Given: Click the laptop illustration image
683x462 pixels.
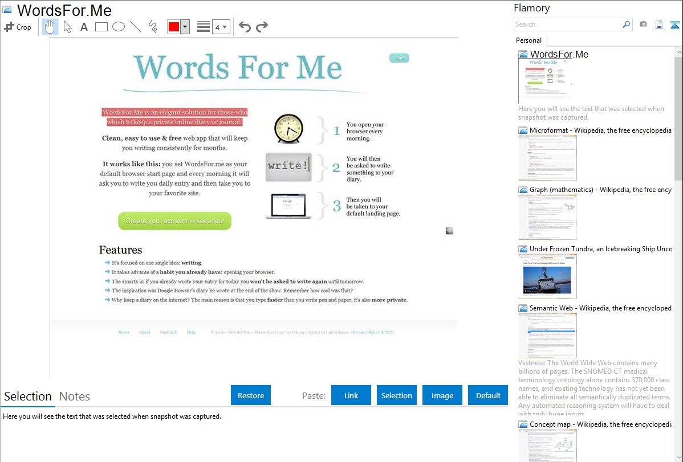Looking at the screenshot, I should coord(288,206).
